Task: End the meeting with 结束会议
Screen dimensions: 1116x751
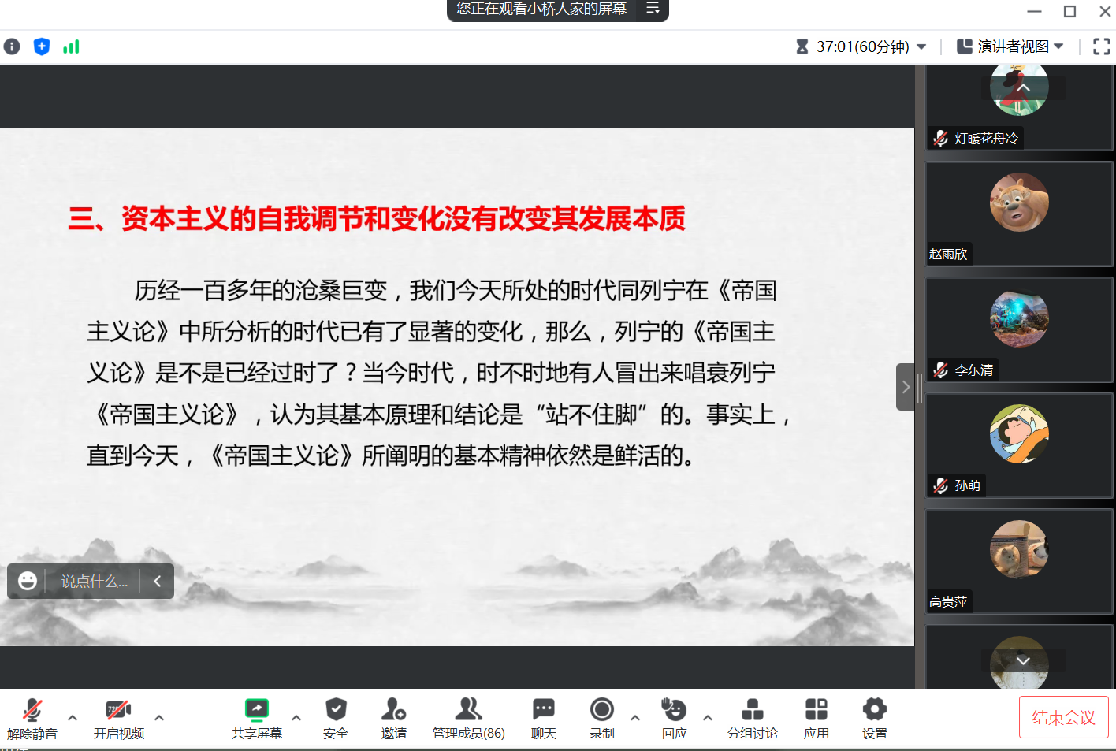Action: tap(1063, 717)
